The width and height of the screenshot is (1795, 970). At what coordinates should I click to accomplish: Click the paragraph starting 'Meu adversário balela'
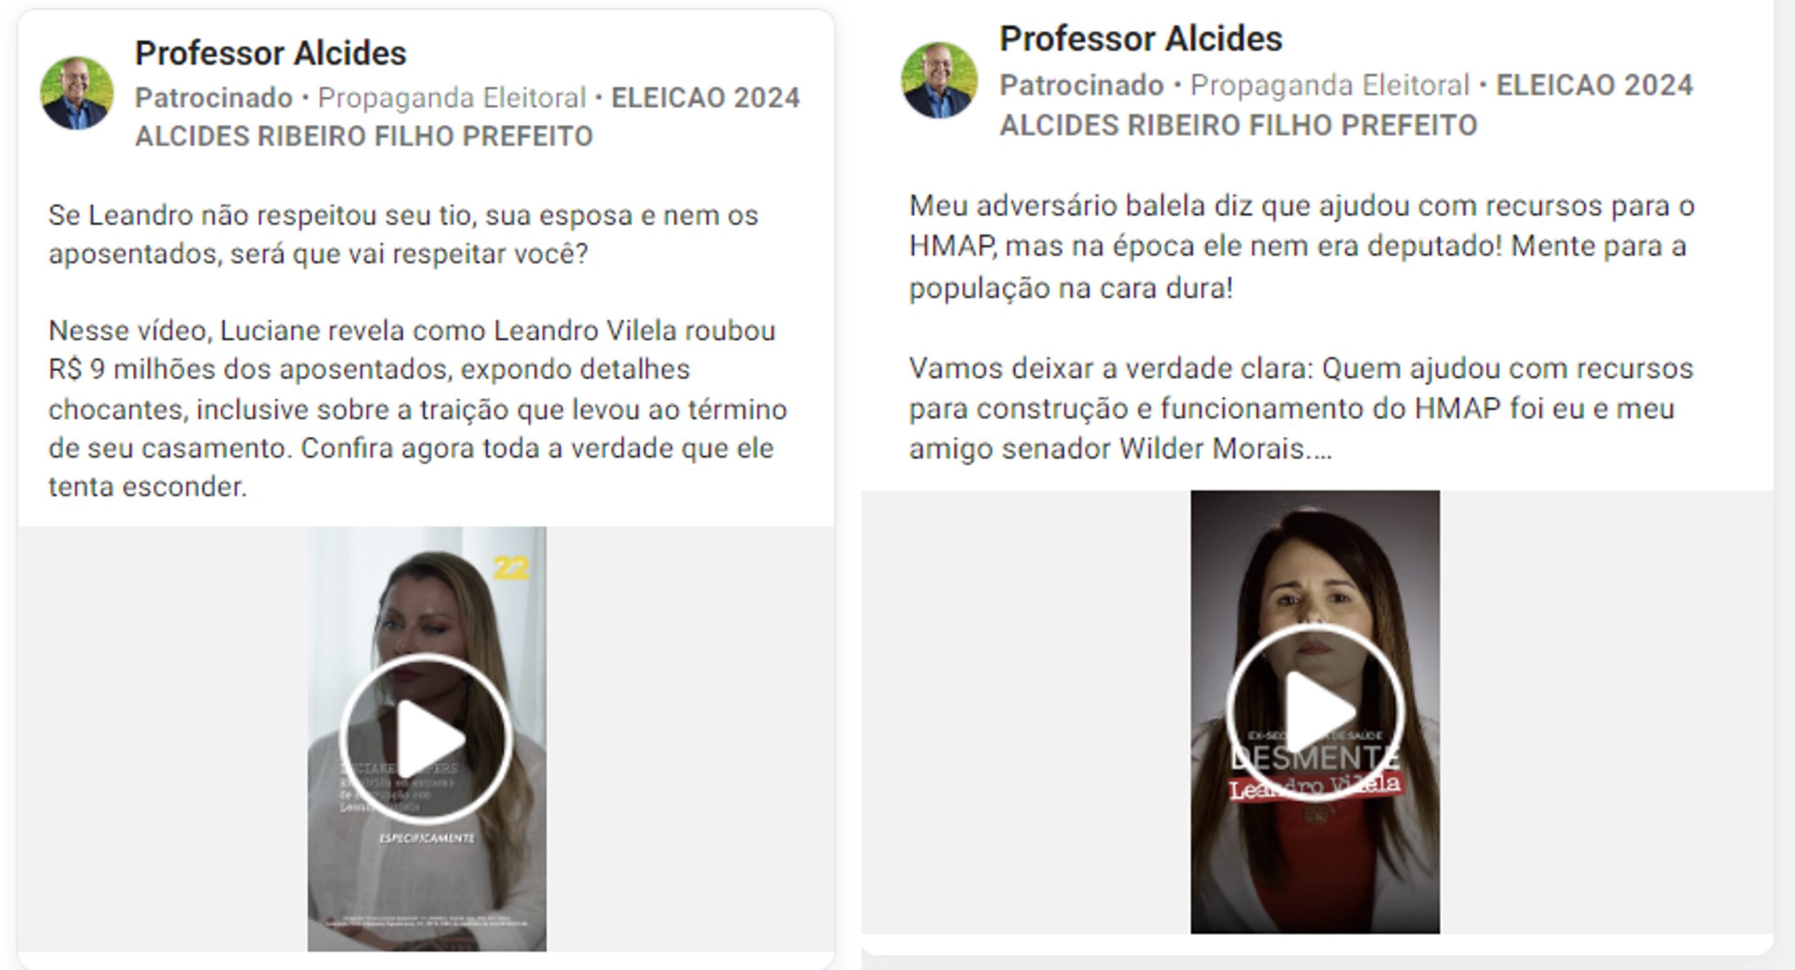tap(1301, 247)
